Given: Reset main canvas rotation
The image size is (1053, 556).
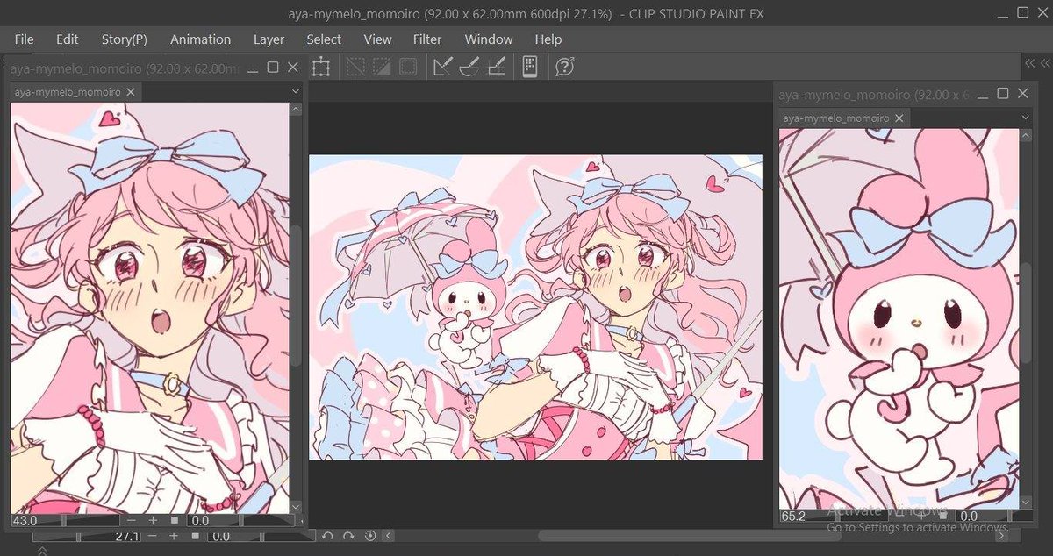Looking at the screenshot, I should click(x=369, y=536).
